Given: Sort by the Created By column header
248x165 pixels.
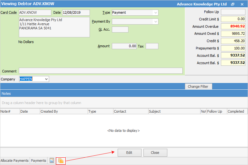Looking at the screenshot, I should [x=64, y=111].
